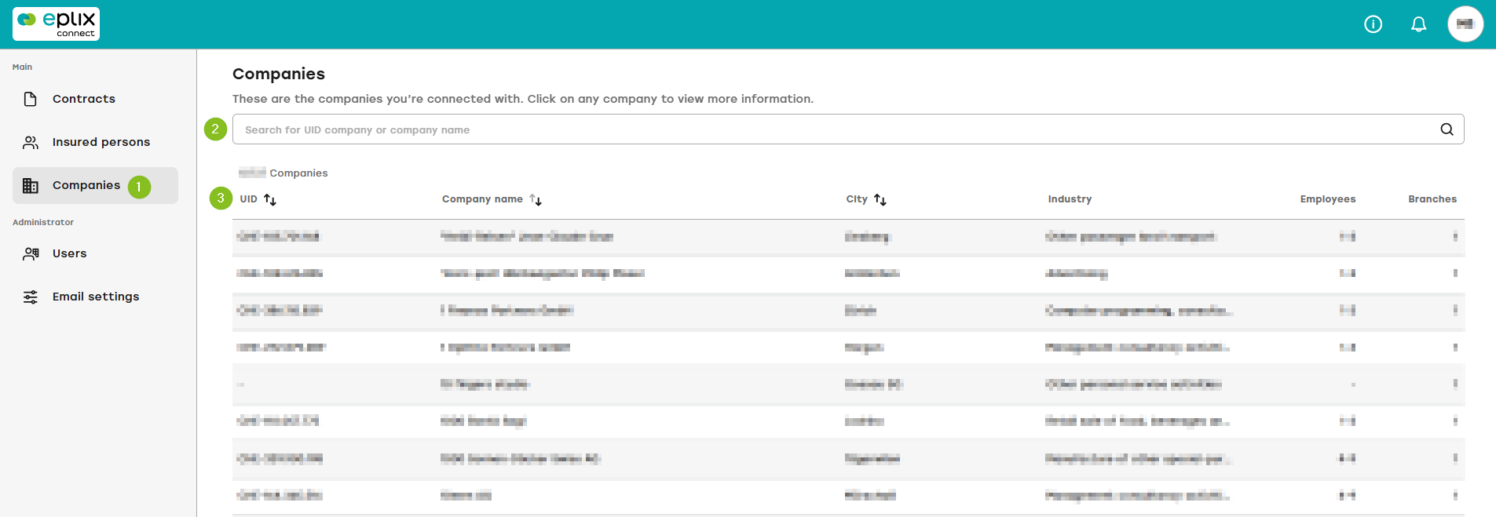Screen dimensions: 1496x517
Task: Click the Companies building icon
Action: [31, 185]
